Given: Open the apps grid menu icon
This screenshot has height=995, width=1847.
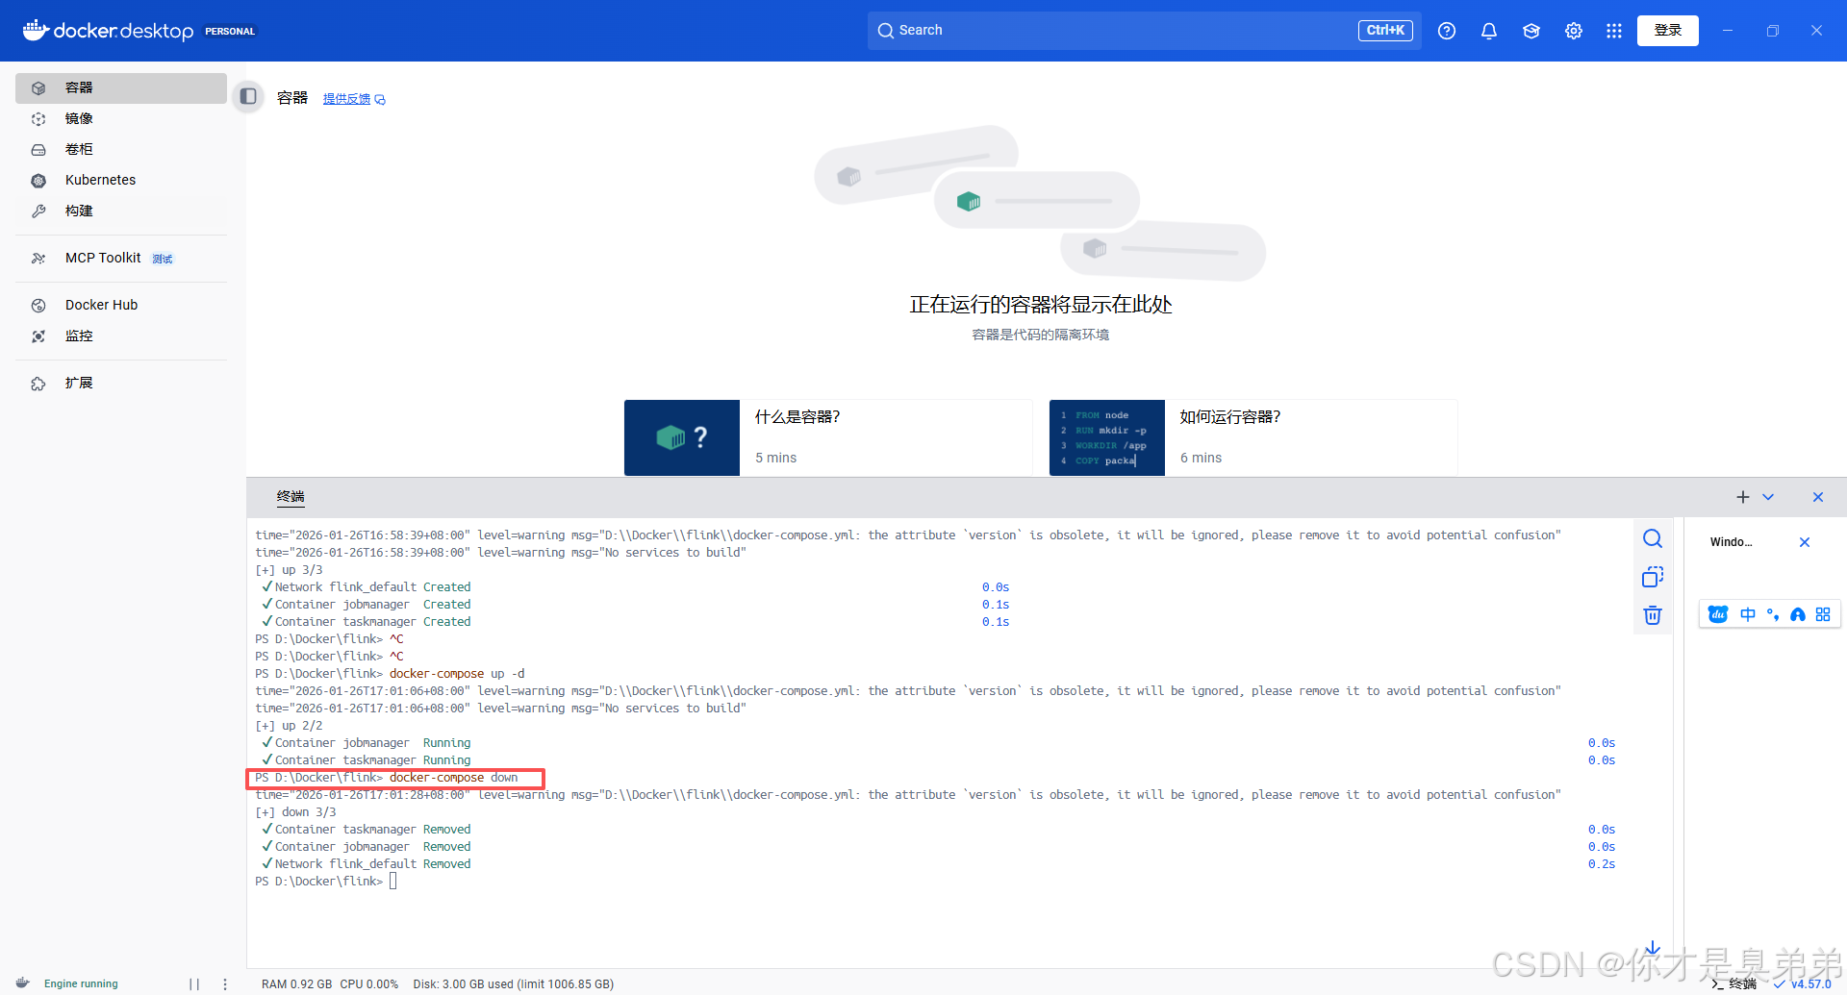Looking at the screenshot, I should point(1614,31).
